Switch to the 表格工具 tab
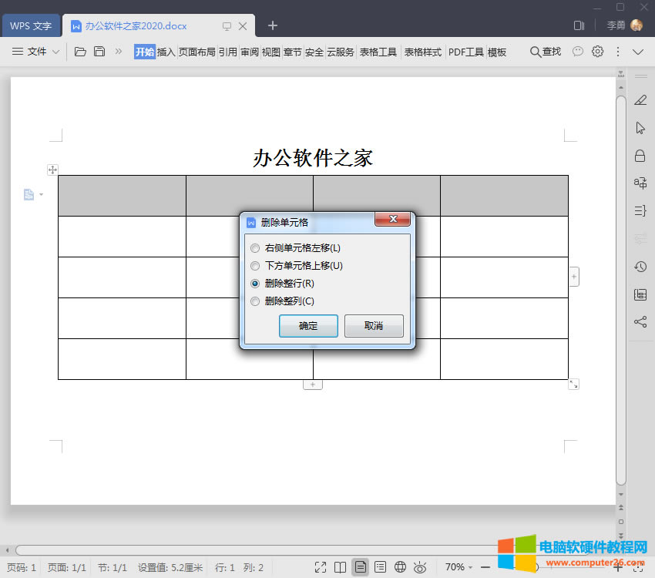655x578 pixels. tap(378, 52)
